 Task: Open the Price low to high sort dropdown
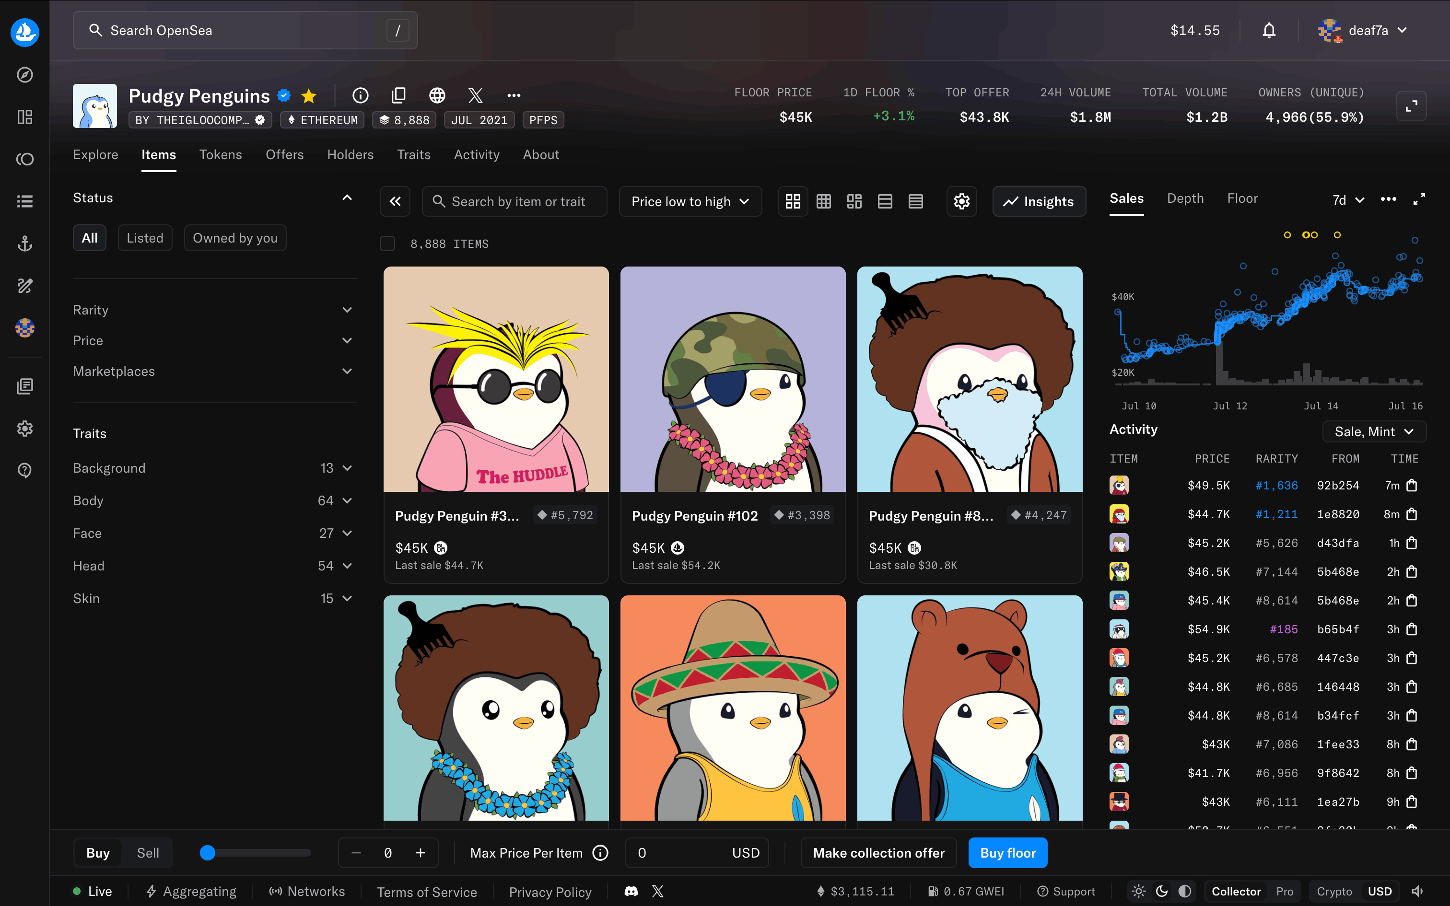click(x=690, y=201)
